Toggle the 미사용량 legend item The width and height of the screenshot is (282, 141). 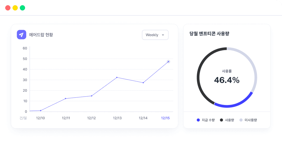pos(248,120)
